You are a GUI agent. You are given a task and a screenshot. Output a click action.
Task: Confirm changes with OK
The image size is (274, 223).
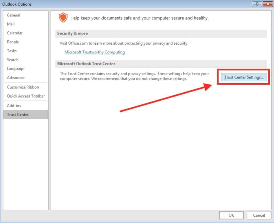click(231, 215)
